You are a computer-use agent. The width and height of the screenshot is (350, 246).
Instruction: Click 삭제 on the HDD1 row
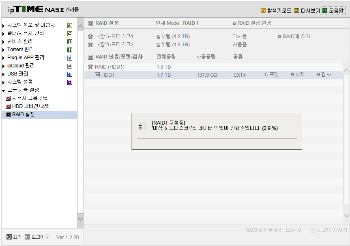[x=298, y=74]
